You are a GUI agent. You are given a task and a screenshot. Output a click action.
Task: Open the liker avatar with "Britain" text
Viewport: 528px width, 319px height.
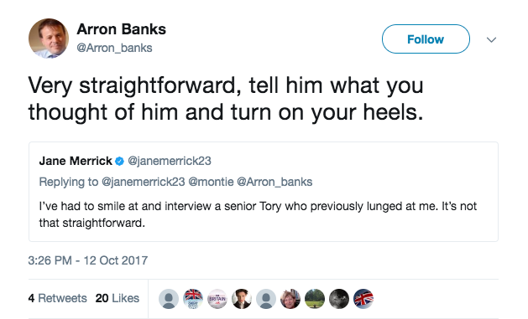[217, 299]
